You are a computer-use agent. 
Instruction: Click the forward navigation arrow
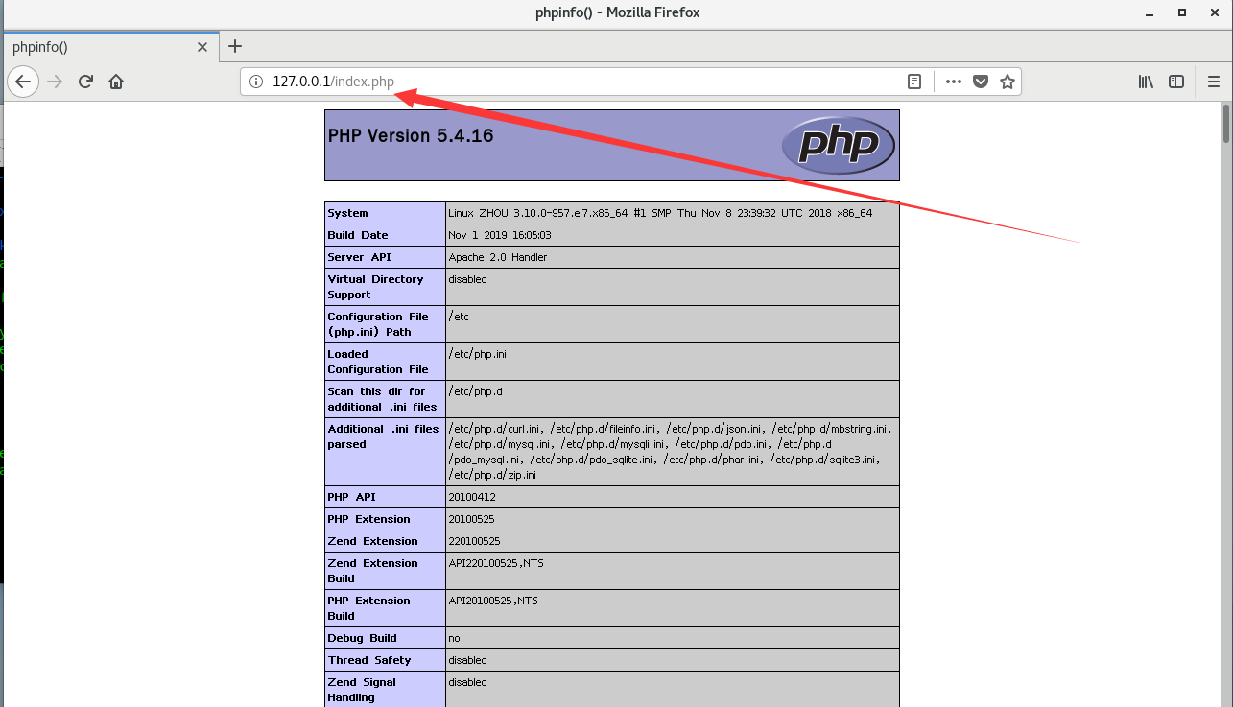(x=55, y=82)
